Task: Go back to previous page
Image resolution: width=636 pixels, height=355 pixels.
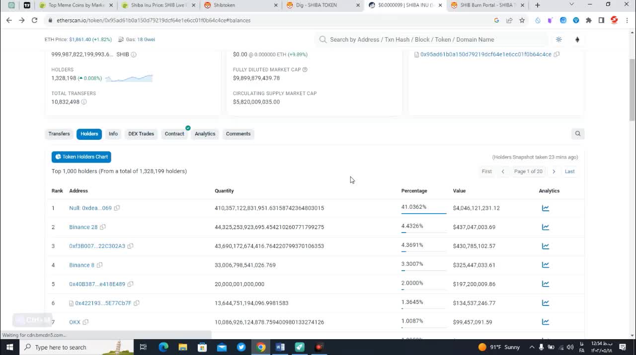Action: tap(9, 20)
